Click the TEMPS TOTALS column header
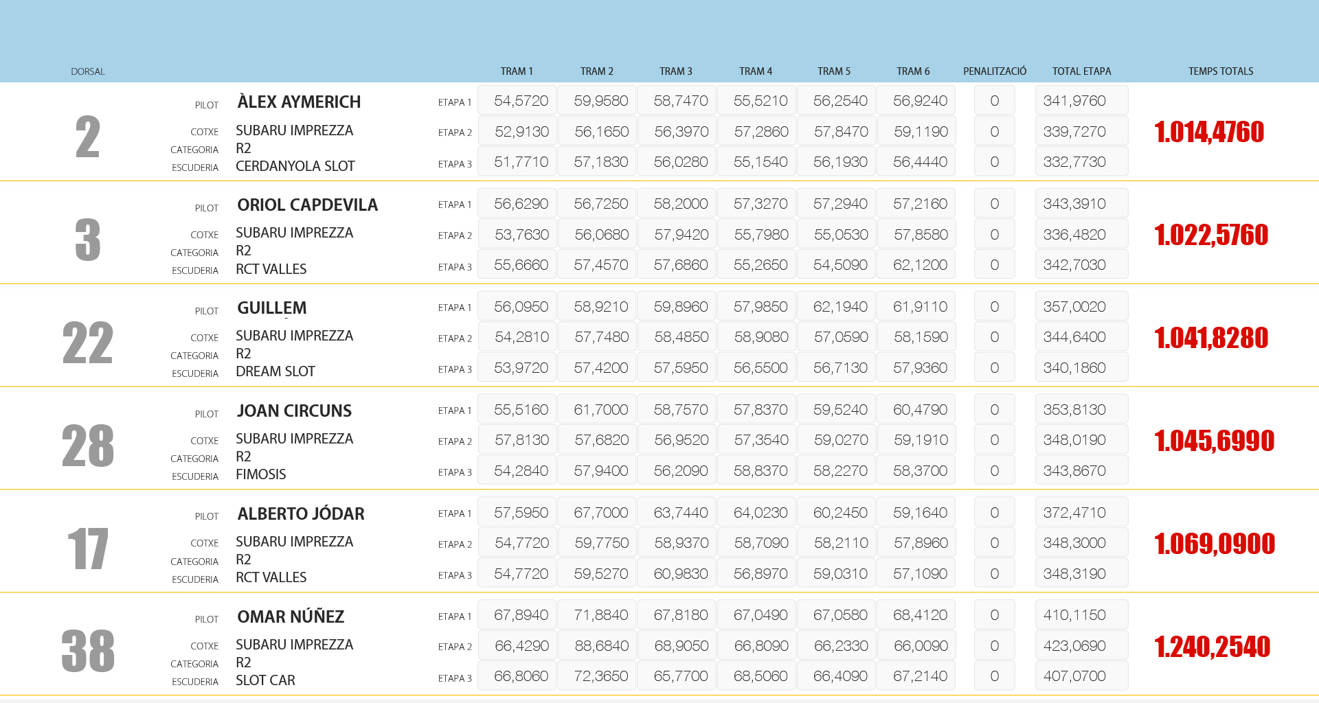The width and height of the screenshot is (1319, 703). [1220, 71]
